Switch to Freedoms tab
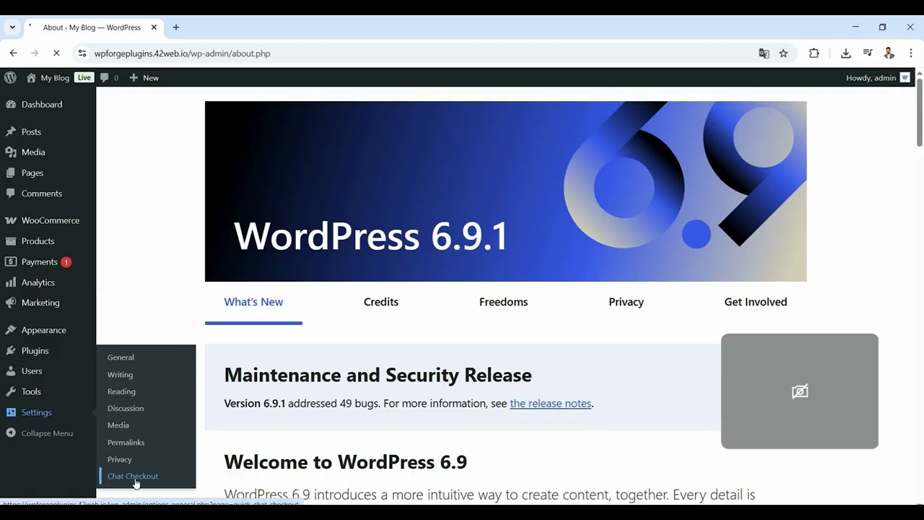The image size is (924, 520). coord(504,302)
